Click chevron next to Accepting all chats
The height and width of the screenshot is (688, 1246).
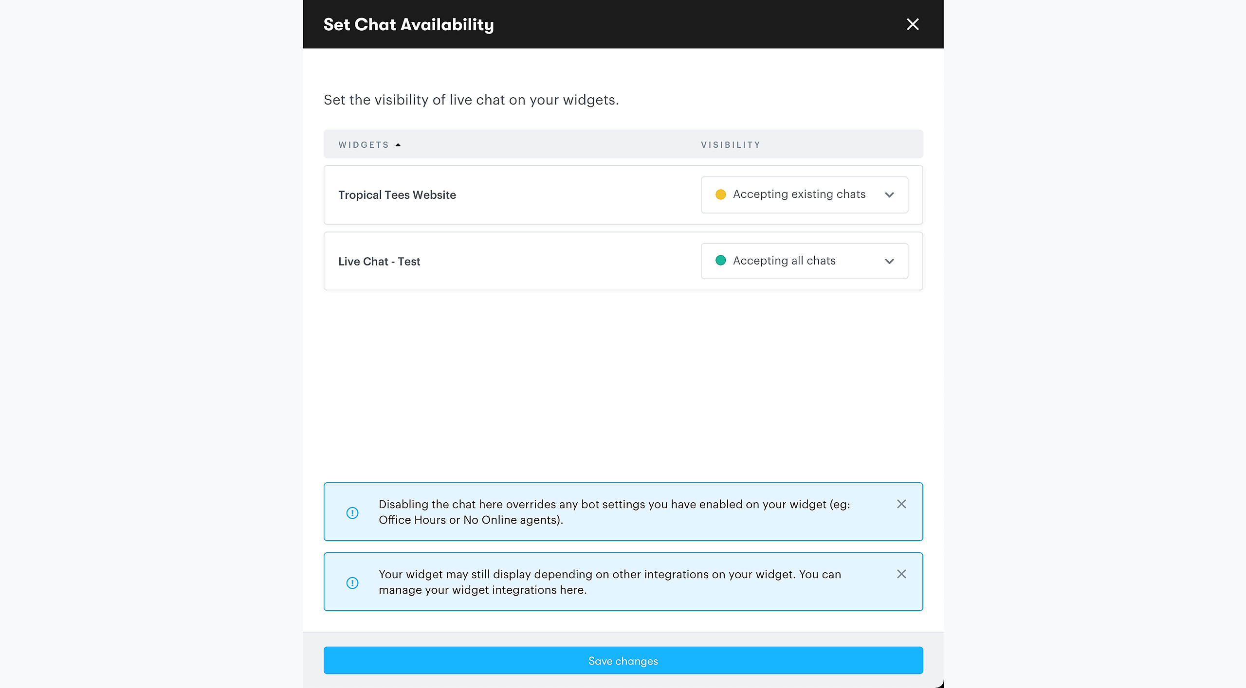889,262
